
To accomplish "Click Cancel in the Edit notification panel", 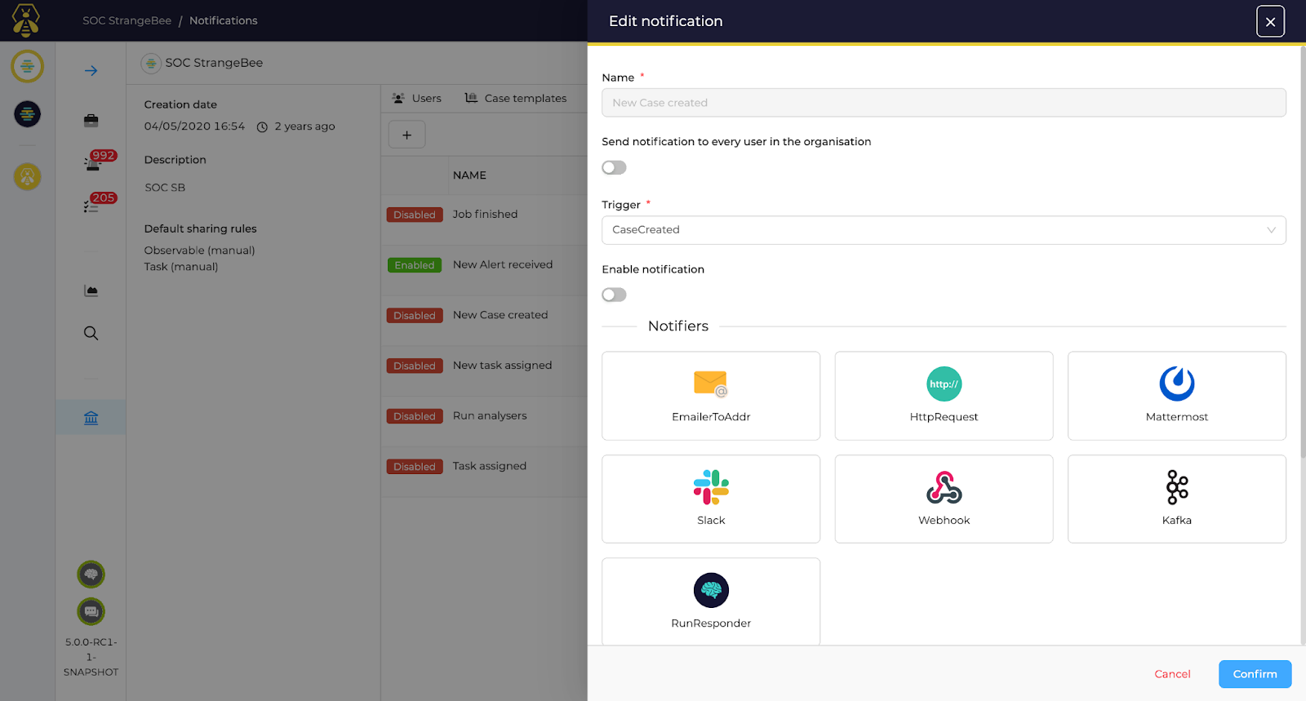I will click(1172, 674).
